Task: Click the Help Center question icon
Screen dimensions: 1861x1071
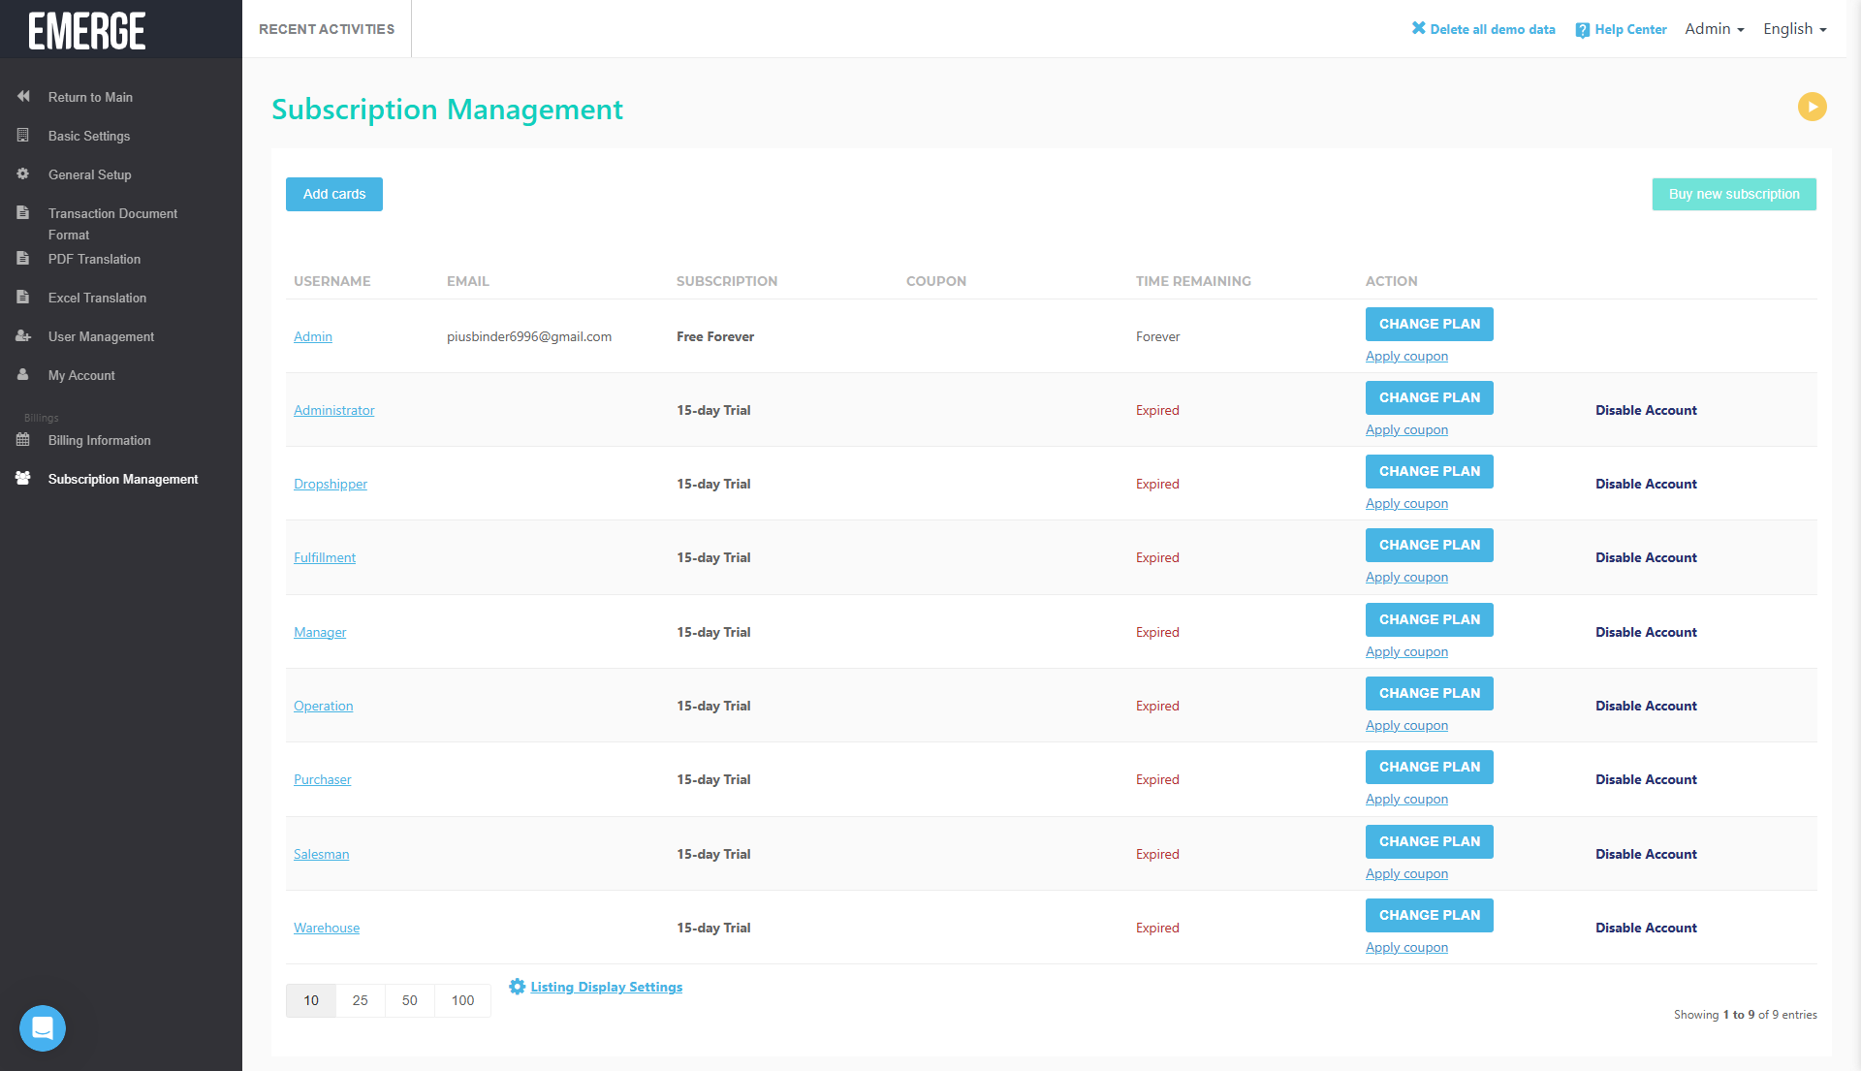Action: pos(1582,30)
